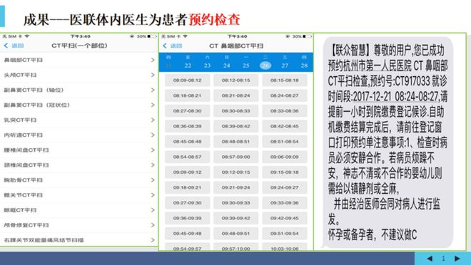This screenshot has height=265, width=471.
Task: Select highlighted date 26
Action: (265, 66)
